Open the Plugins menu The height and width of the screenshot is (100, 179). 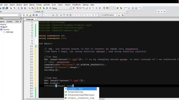coord(68,5)
